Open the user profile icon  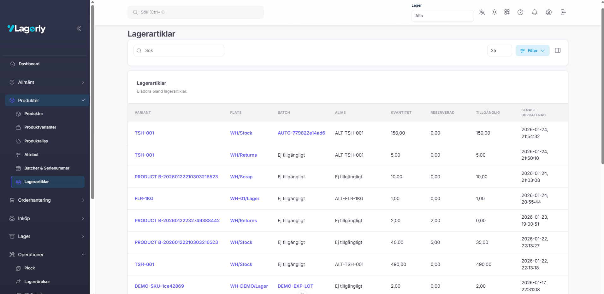coord(548,12)
